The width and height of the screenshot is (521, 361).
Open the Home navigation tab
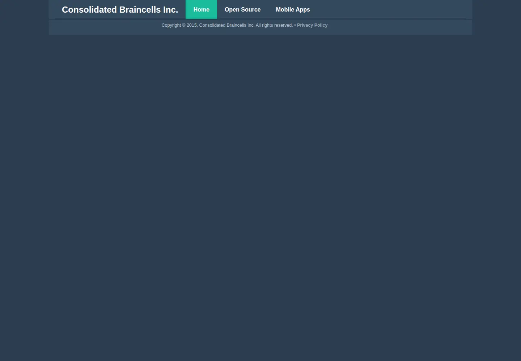(201, 9)
